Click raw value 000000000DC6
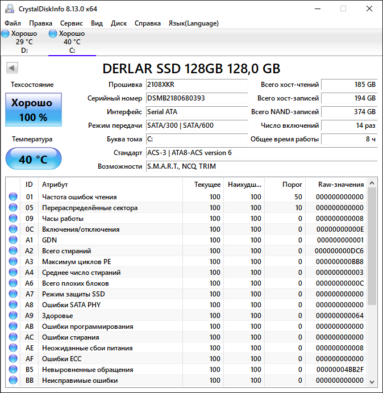Viewport: 383px width, 393px height. (x=339, y=251)
